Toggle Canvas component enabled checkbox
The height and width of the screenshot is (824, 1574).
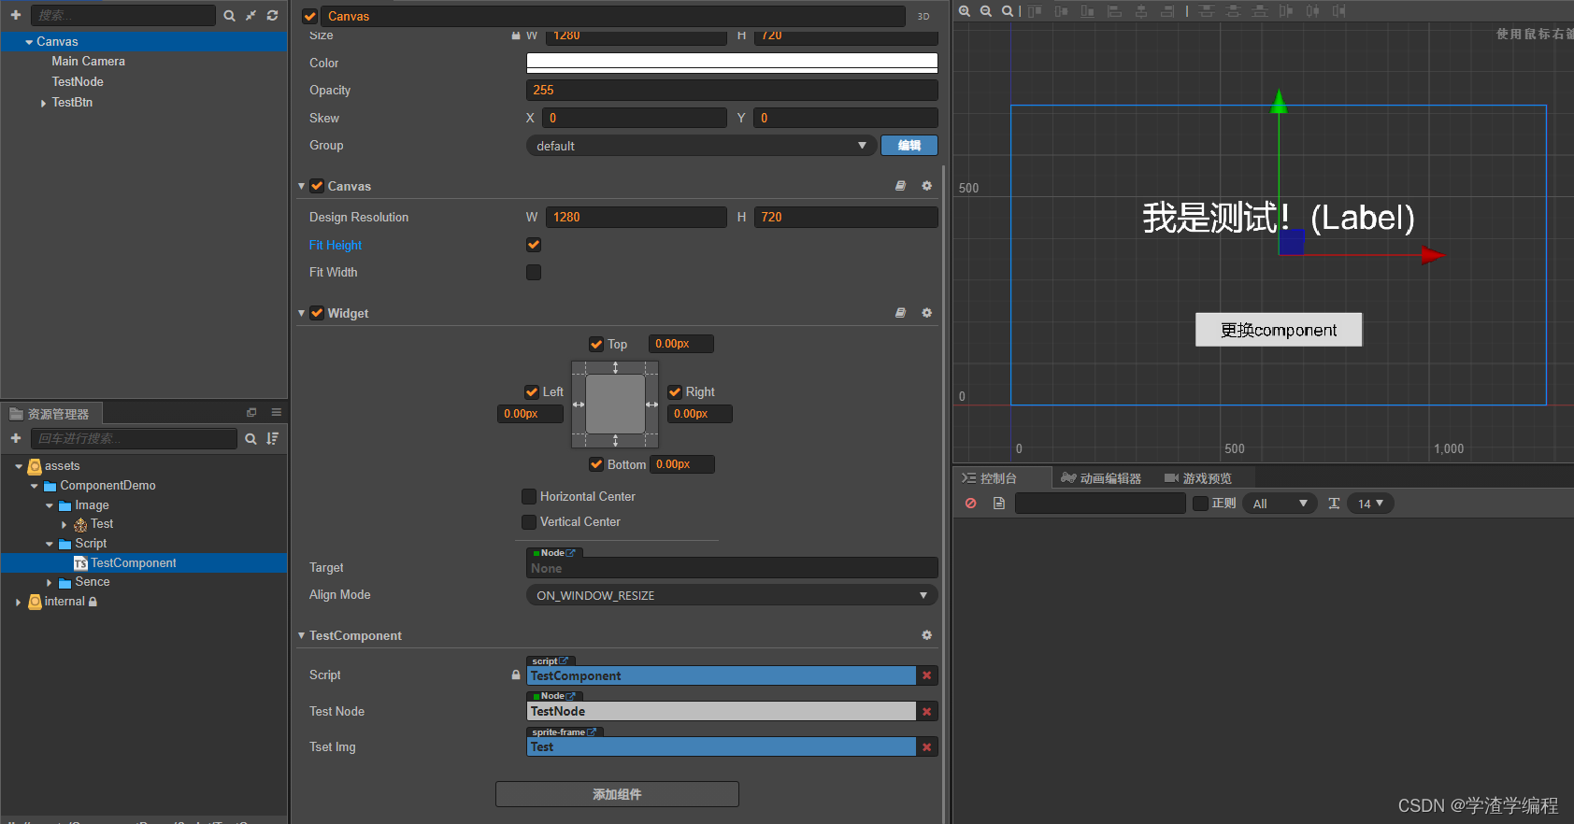pyautogui.click(x=317, y=186)
